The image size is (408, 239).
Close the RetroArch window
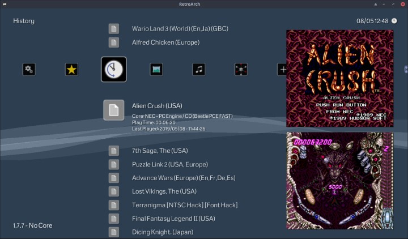[x=402, y=4]
